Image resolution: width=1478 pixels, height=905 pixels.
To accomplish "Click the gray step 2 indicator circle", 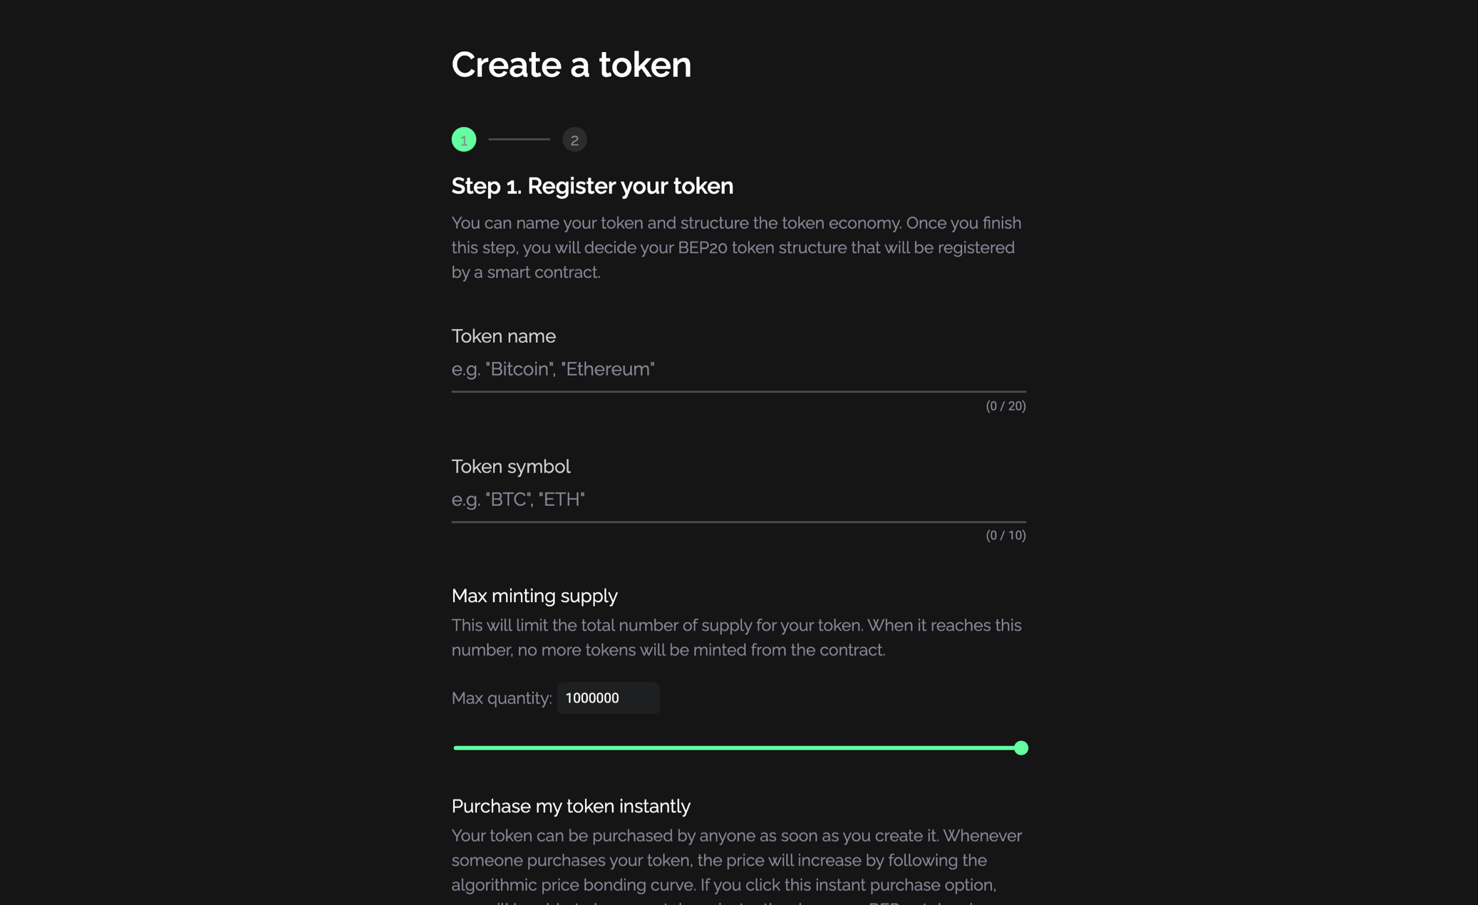I will pos(574,140).
